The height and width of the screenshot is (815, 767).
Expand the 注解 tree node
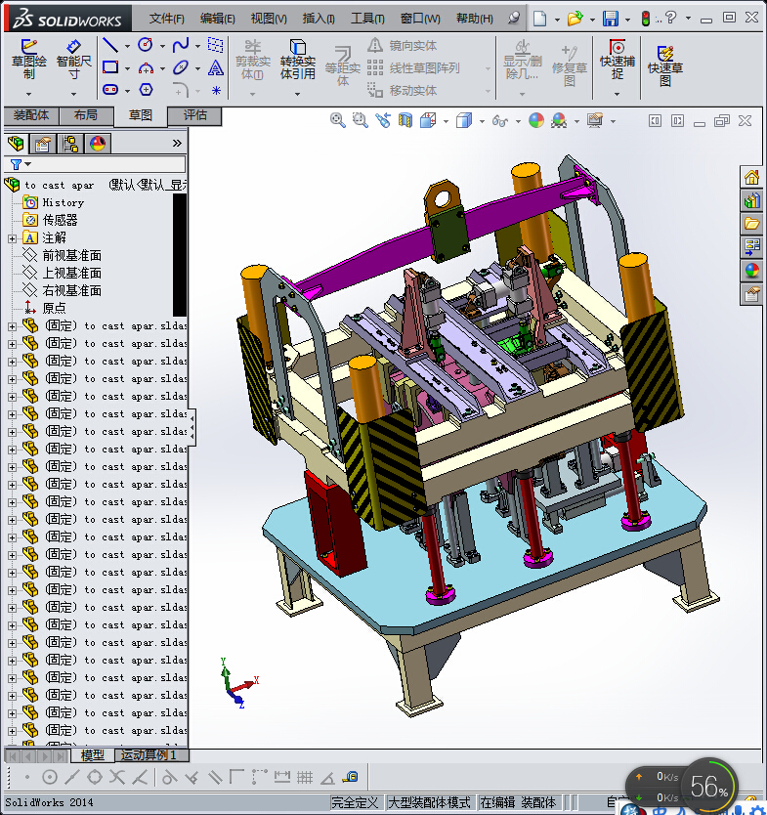tap(13, 238)
